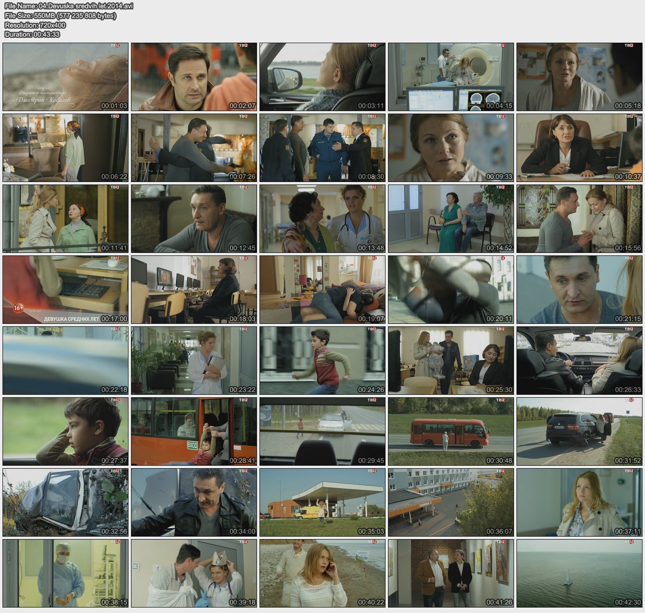Image resolution: width=645 pixels, height=613 pixels.
Task: Open the computer lab thumbnail at 00:18:03
Action: [194, 290]
